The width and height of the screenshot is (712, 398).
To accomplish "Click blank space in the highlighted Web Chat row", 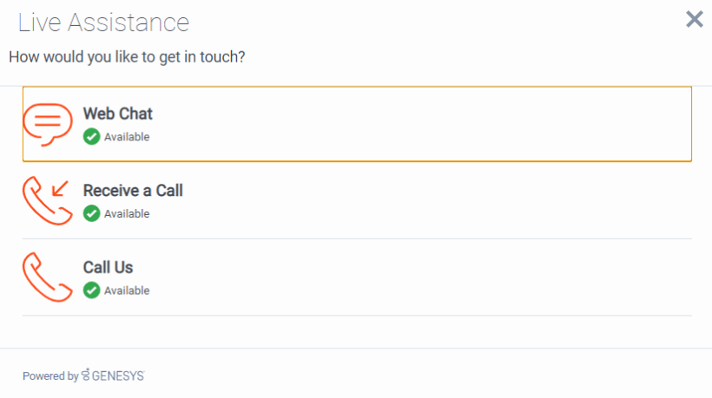I will click(x=422, y=124).
